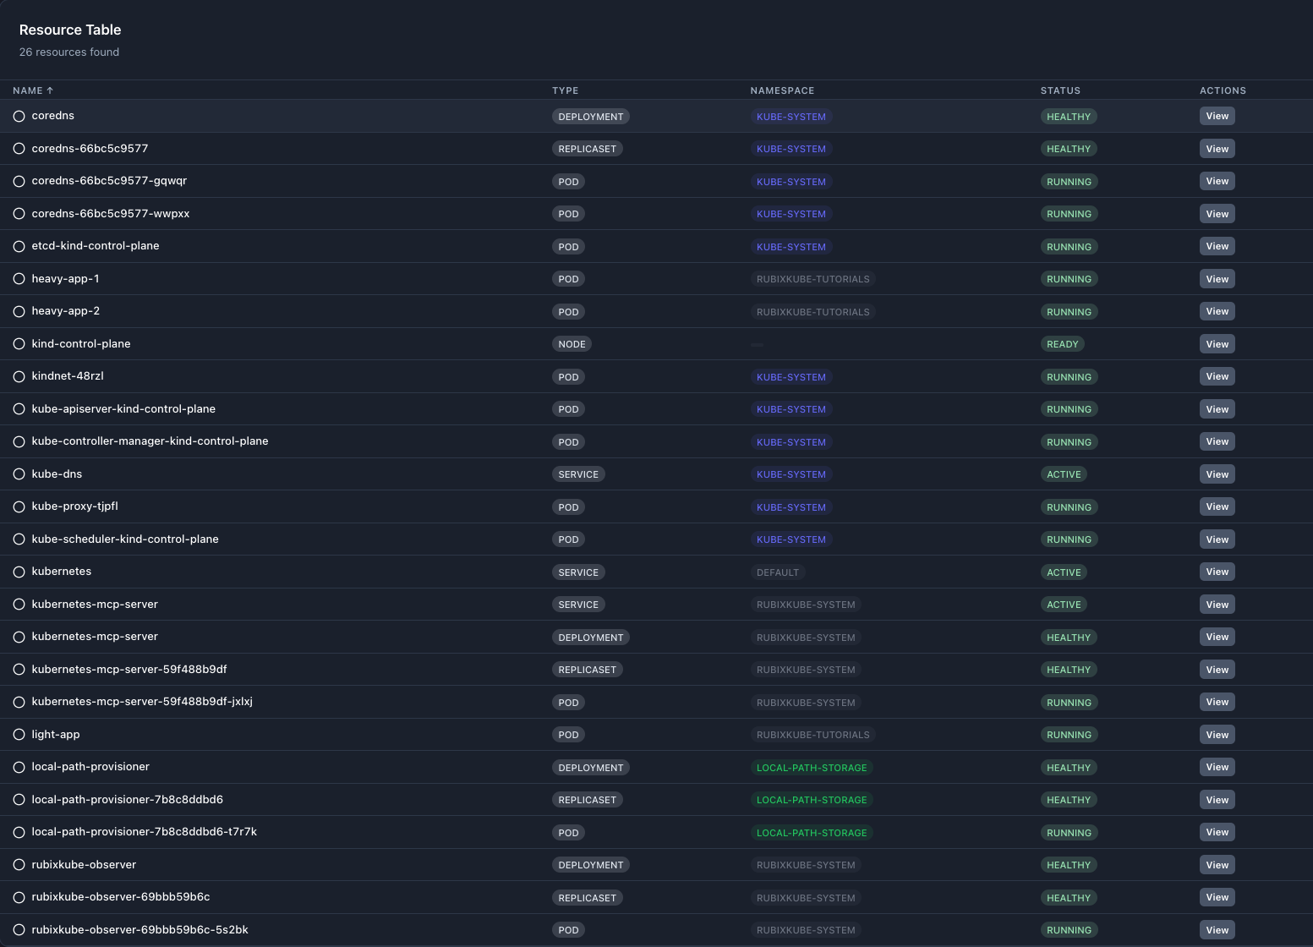
Task: Click the READY status badge of kind-control-plane
Action: click(x=1063, y=344)
